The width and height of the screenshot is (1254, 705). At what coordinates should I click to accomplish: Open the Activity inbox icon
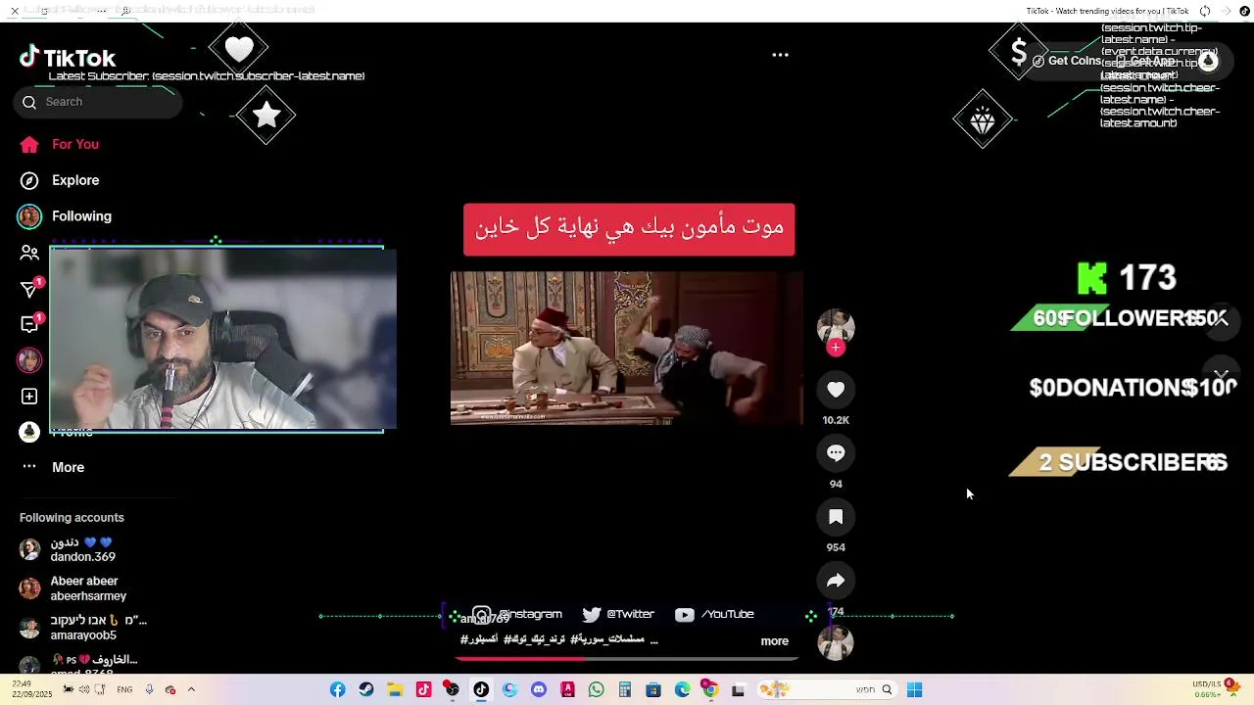pyautogui.click(x=29, y=324)
